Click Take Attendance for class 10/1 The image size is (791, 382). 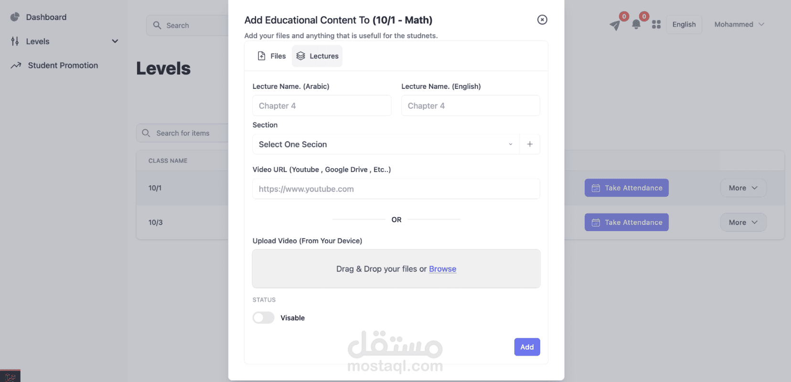(626, 188)
